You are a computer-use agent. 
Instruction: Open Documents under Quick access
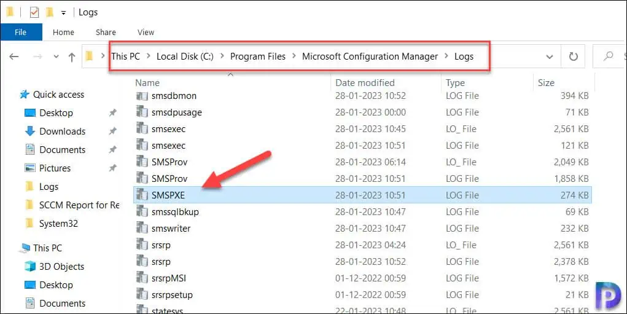(63, 149)
